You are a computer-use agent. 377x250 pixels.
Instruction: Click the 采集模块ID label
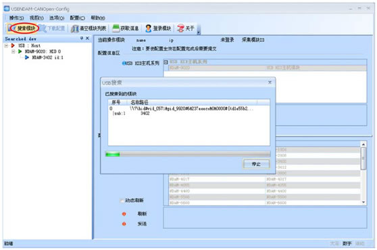click(253, 40)
